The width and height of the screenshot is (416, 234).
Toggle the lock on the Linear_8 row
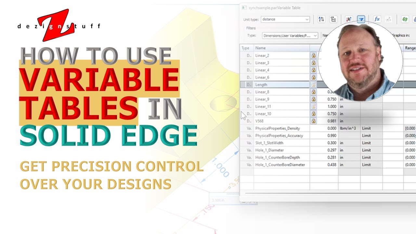coord(313,92)
